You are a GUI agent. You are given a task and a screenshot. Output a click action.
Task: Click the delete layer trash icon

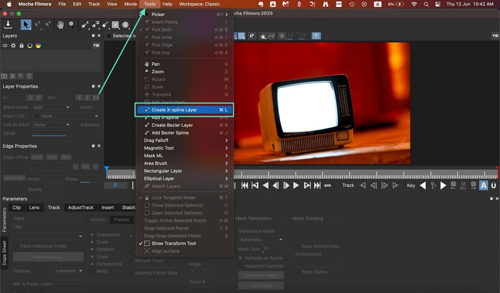[29, 76]
